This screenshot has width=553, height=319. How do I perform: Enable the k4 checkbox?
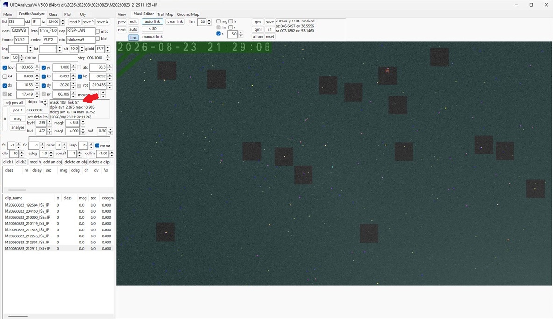coord(5,76)
